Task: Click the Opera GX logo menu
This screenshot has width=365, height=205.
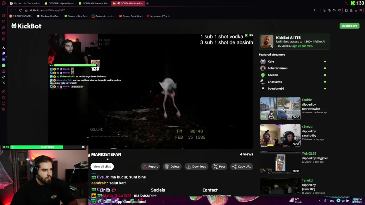Action: [4, 3]
